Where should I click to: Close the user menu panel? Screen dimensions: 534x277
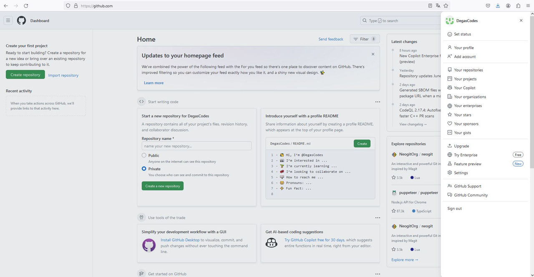pos(521,20)
